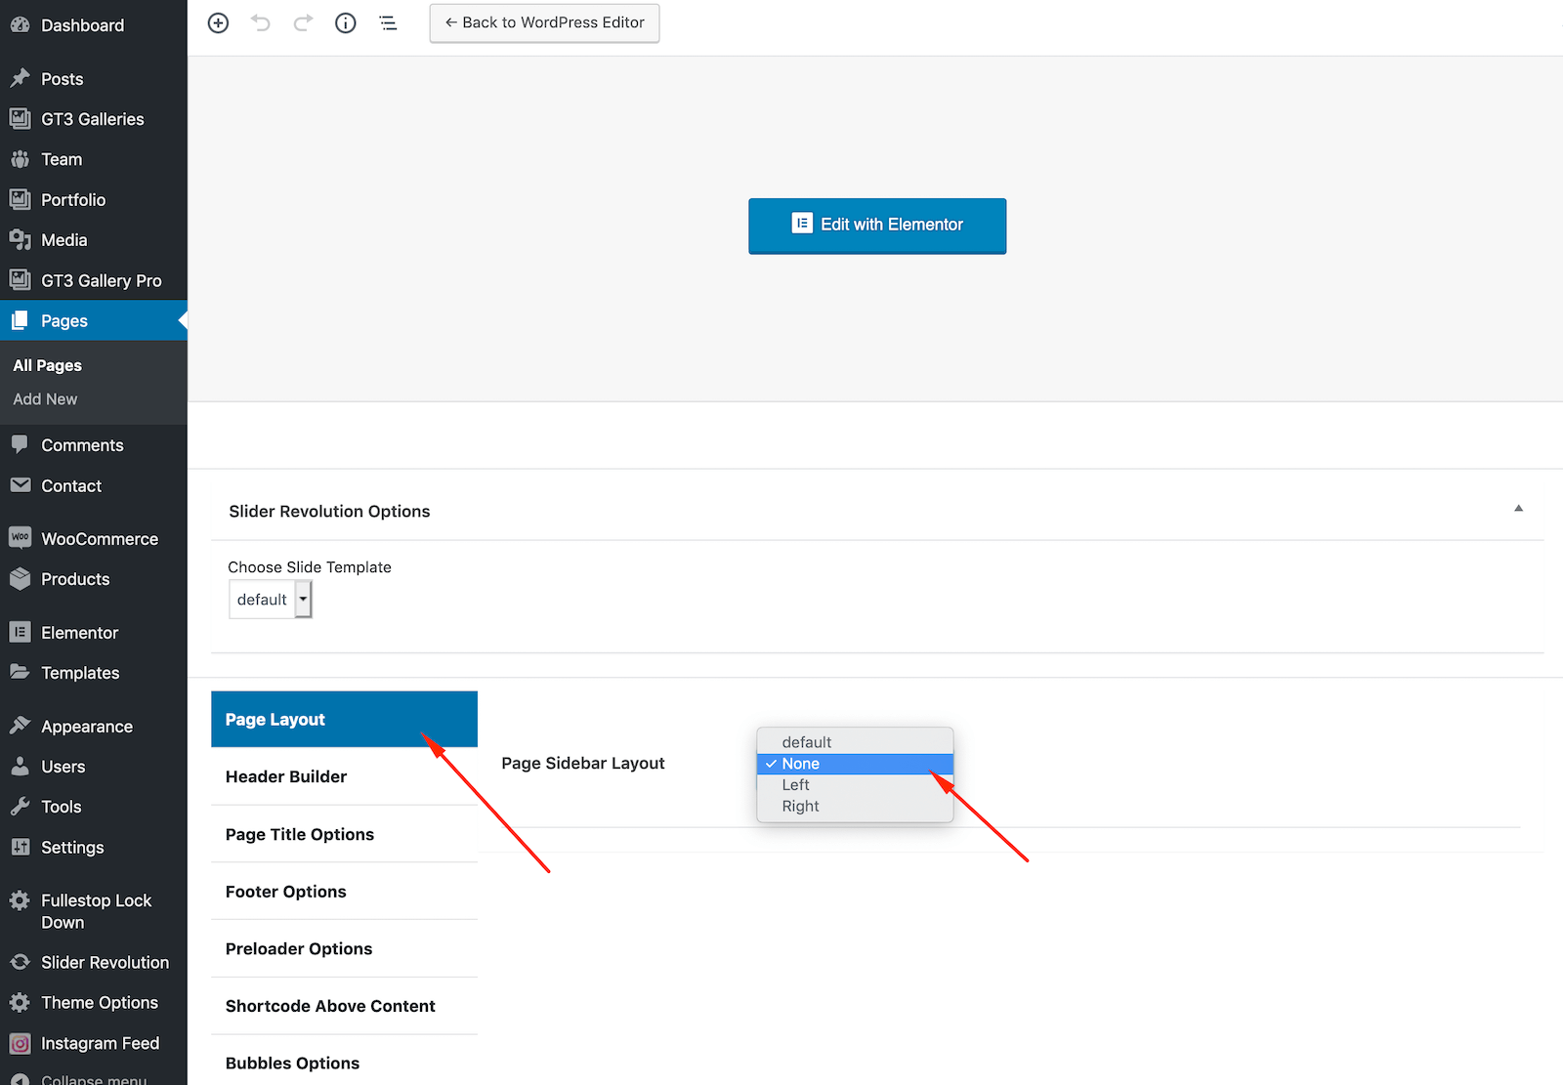
Task: Click the GT3 Gallery Pro icon
Action: [20, 279]
